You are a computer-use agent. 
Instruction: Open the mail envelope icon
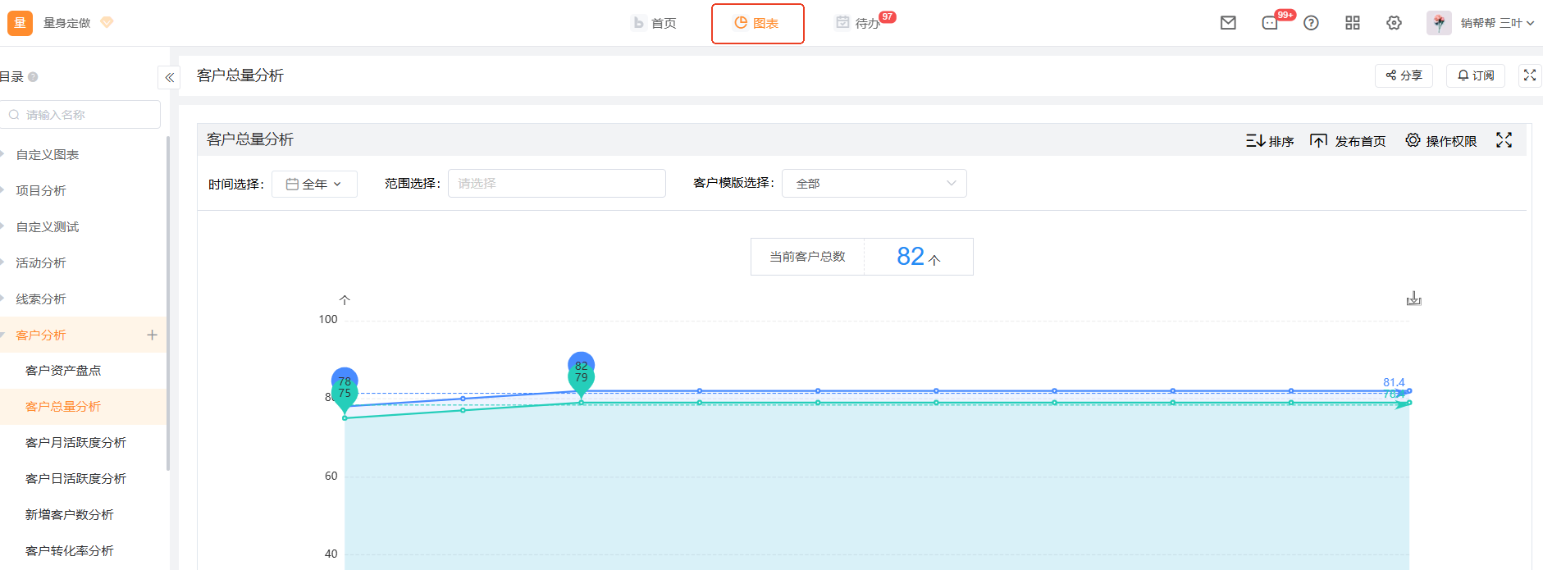tap(1228, 23)
